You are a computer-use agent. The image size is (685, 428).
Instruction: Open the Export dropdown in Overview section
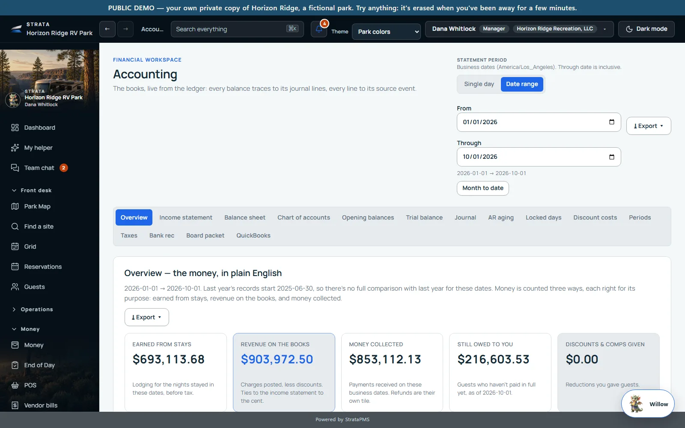click(146, 317)
